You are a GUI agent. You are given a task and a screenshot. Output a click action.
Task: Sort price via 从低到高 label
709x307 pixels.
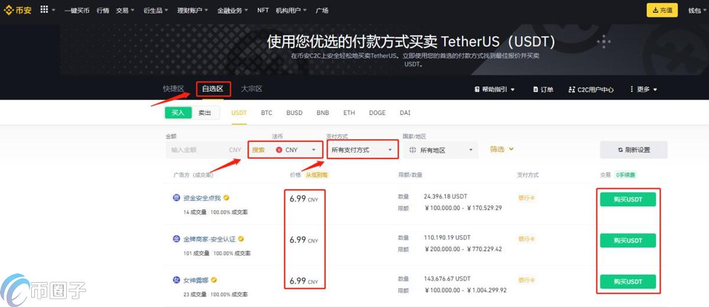point(317,175)
